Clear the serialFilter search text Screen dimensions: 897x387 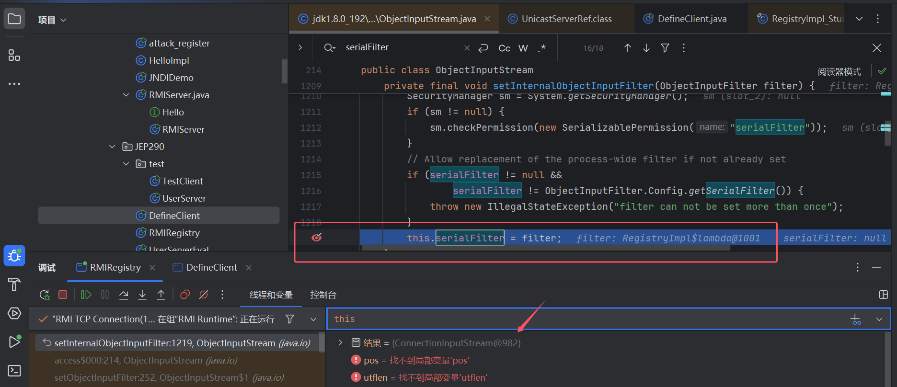click(x=467, y=48)
